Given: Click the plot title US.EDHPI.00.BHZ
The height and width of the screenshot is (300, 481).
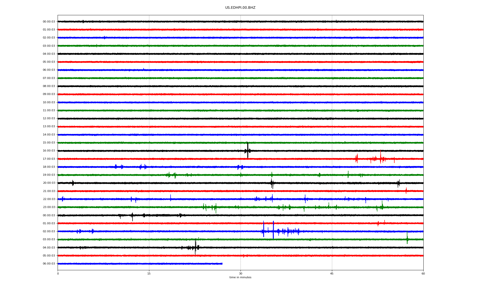Looking at the screenshot, I should (240, 8).
